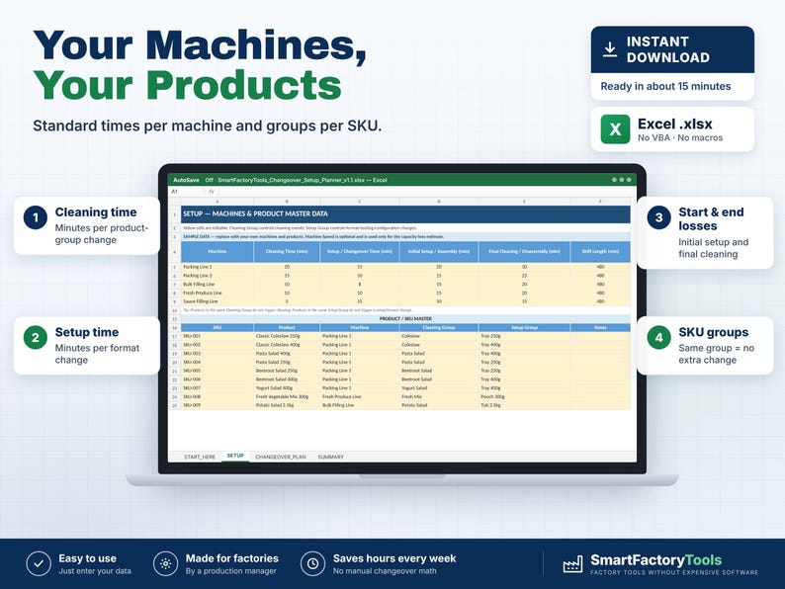
Task: Select column header C
Action: click(360, 202)
